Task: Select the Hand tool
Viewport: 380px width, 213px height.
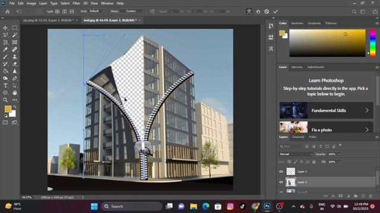Action: 14,93
